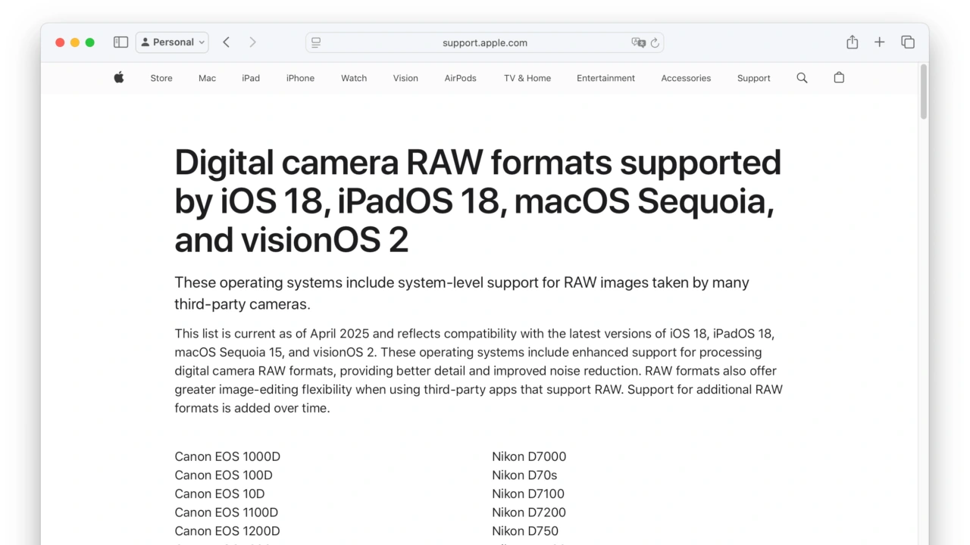970x545 pixels.
Task: Toggle the Safari sidebar
Action: (x=120, y=42)
